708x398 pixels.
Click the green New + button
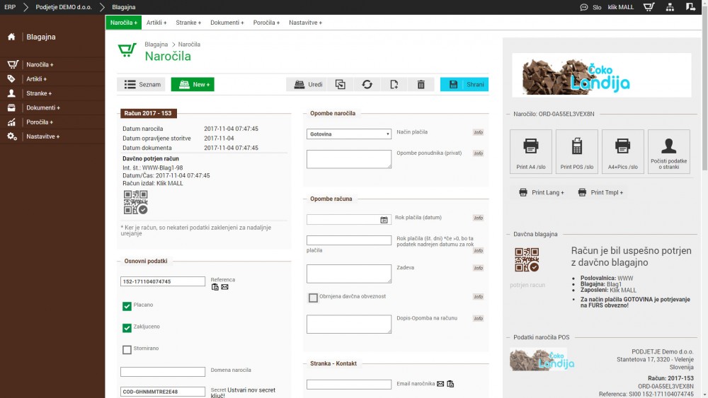(193, 84)
